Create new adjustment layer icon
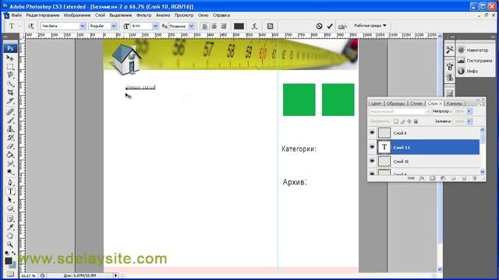The width and height of the screenshot is (499, 280). click(x=443, y=178)
